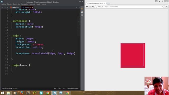Click the media player taskbar icon
169x95 pixels.
[x=15, y=93]
